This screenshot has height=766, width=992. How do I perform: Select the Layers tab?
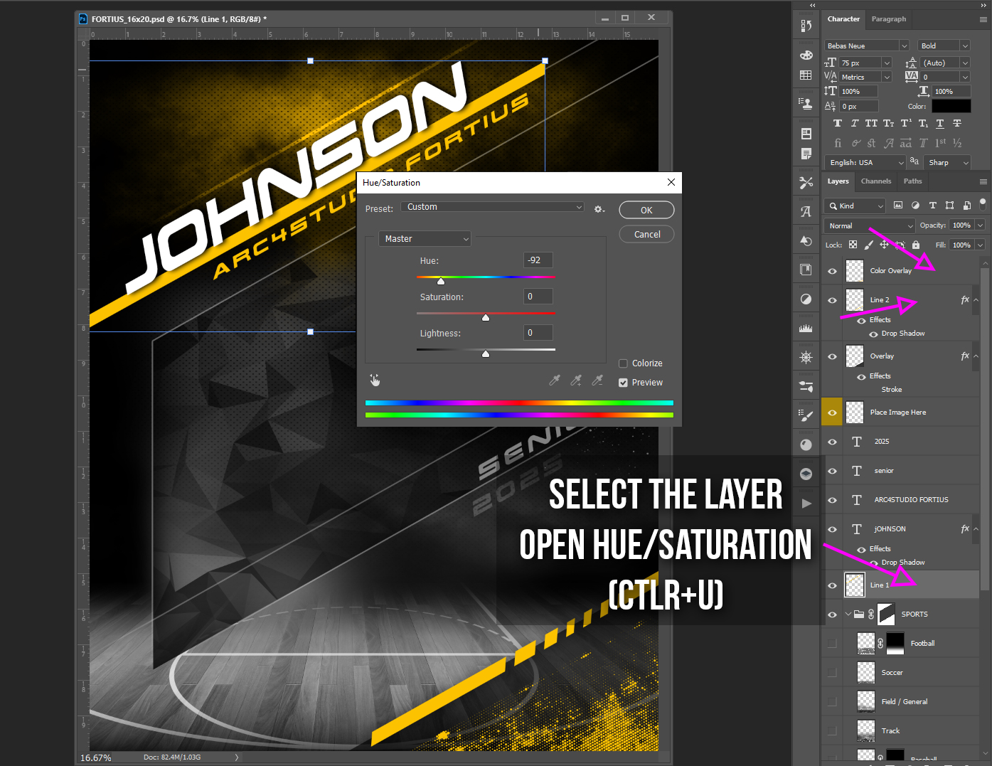click(838, 181)
